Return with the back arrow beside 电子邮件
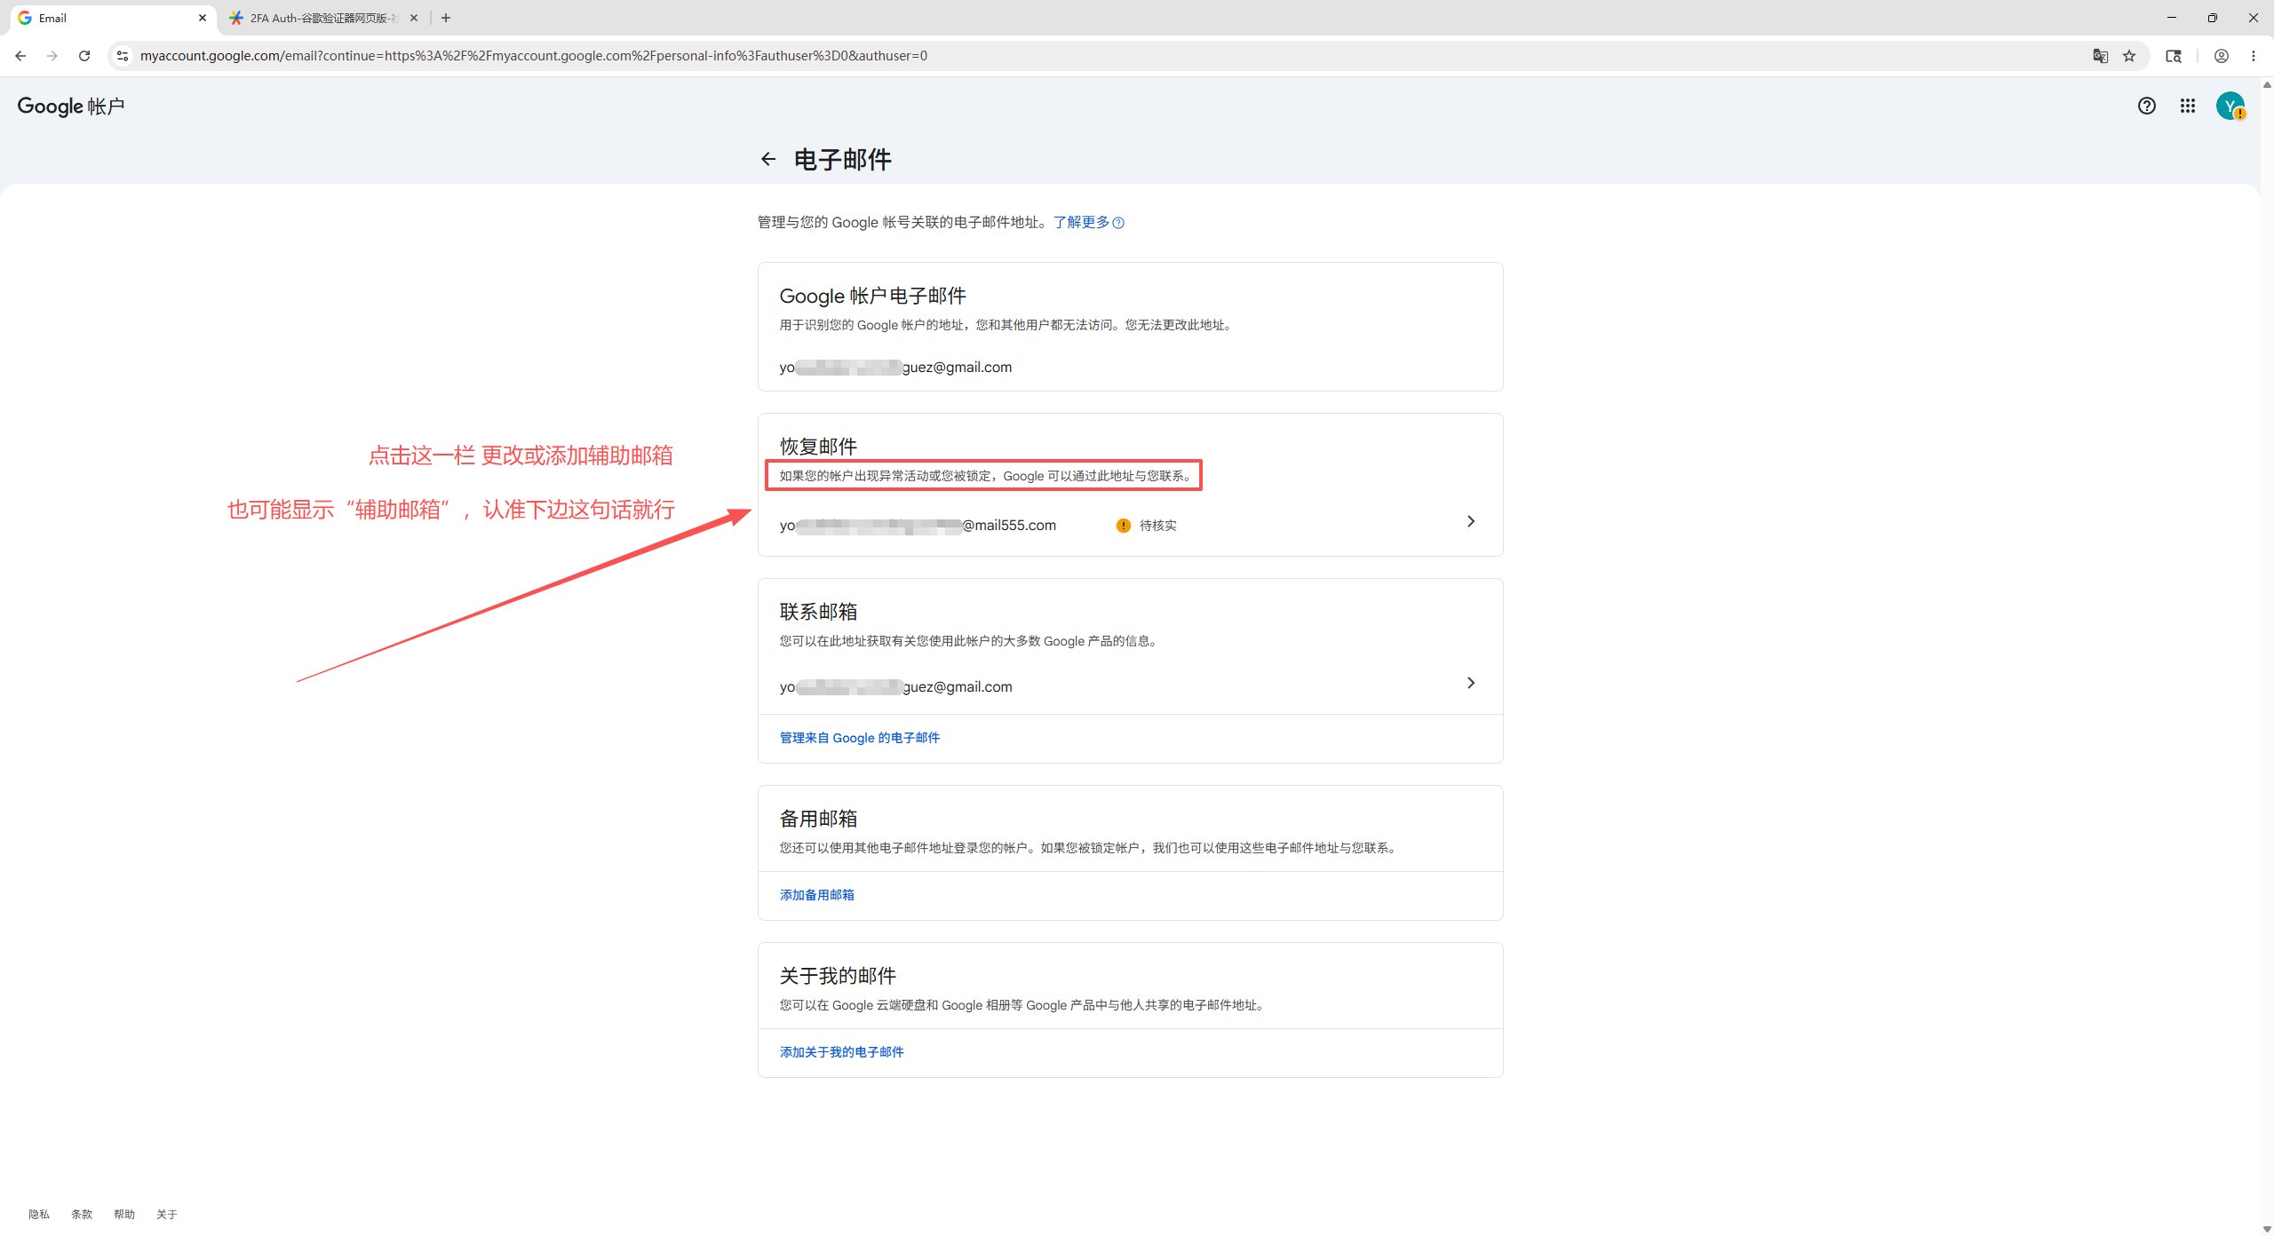 [768, 159]
